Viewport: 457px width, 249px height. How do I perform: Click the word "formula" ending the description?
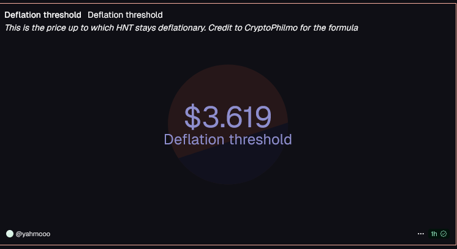point(342,28)
